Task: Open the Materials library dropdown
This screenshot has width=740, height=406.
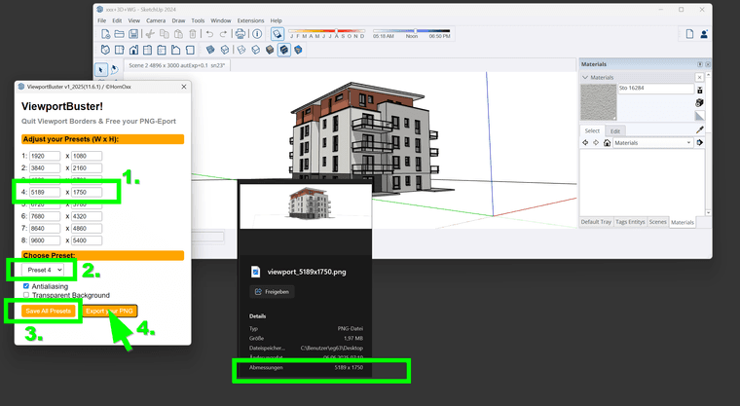Action: 653,142
